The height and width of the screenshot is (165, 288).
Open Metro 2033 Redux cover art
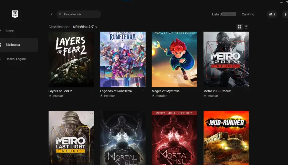[226, 59]
